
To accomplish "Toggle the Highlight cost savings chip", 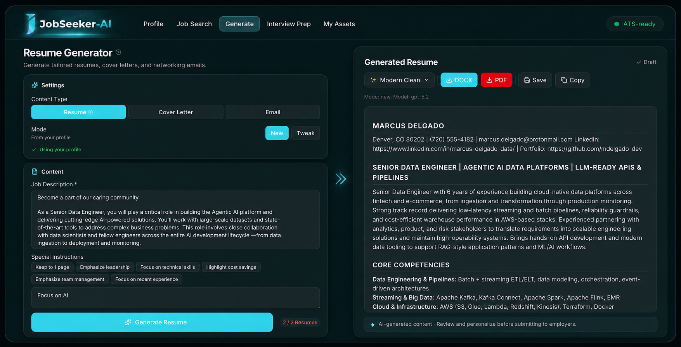I will click(x=231, y=267).
